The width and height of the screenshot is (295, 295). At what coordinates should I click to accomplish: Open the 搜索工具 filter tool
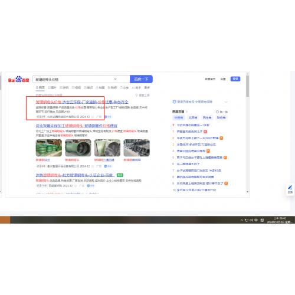[143, 95]
